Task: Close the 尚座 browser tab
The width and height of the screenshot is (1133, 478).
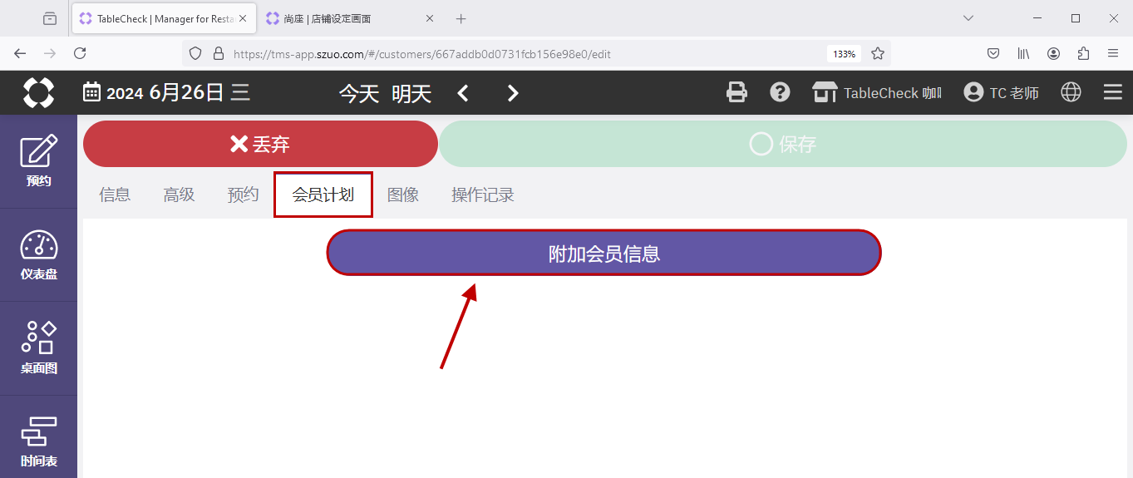Action: [431, 18]
